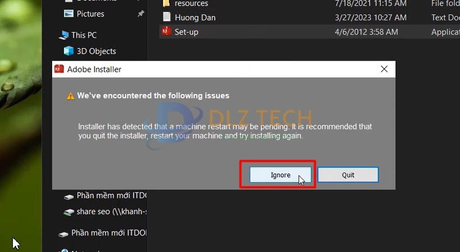Click the Set-up date 4/6/2012 3:58 AM
Viewport: 460px width, 252px height.
[x=366, y=32]
